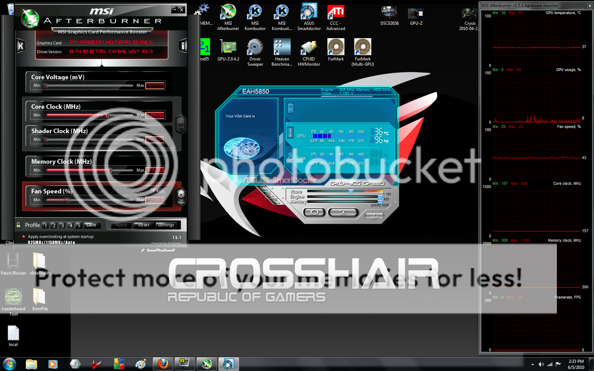Toggle the Core/Shader clock Link button
This screenshot has height=371, width=594.
click(180, 124)
